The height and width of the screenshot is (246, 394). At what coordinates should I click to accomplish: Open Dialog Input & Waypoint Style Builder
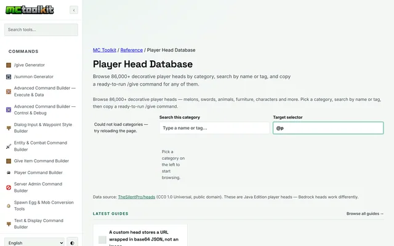tap(43, 128)
